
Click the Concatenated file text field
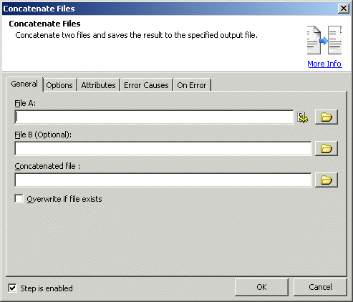click(x=163, y=180)
